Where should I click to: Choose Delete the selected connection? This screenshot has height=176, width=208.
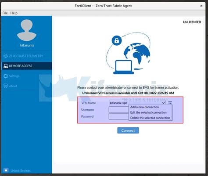tap(150, 118)
